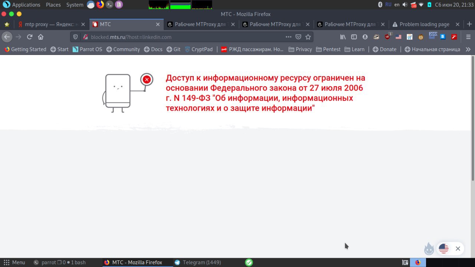
Task: Click the flame icon overlay on page
Action: [x=429, y=248]
